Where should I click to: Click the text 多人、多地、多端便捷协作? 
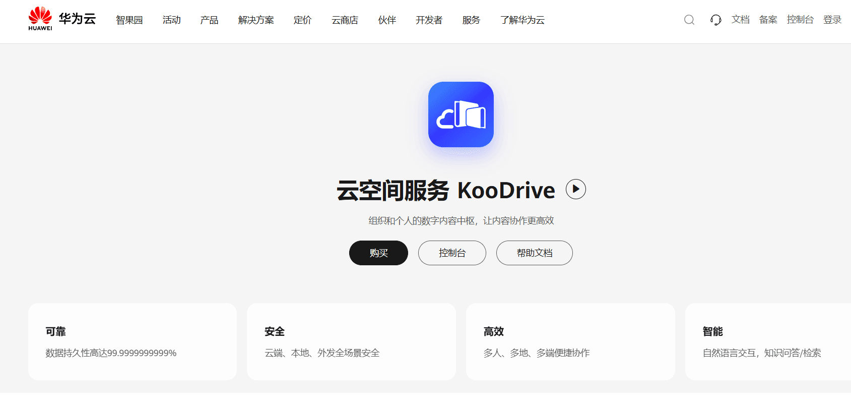tap(537, 353)
